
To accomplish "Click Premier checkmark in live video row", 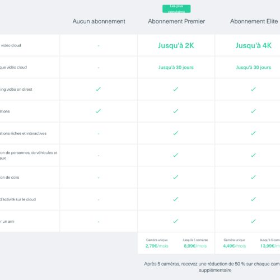I will pyautogui.click(x=176, y=89).
